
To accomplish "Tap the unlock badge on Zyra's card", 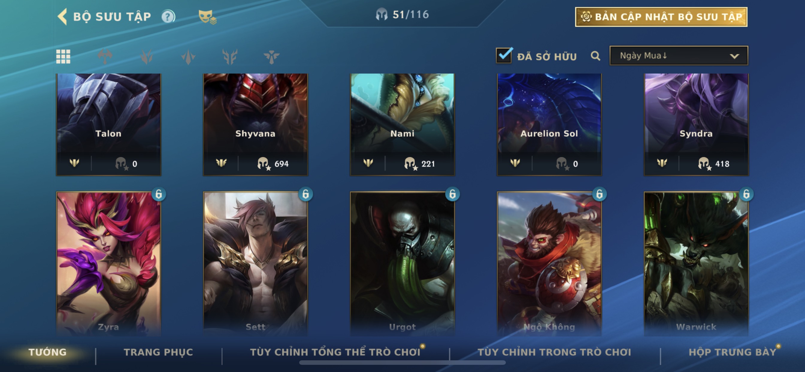I will [x=159, y=194].
